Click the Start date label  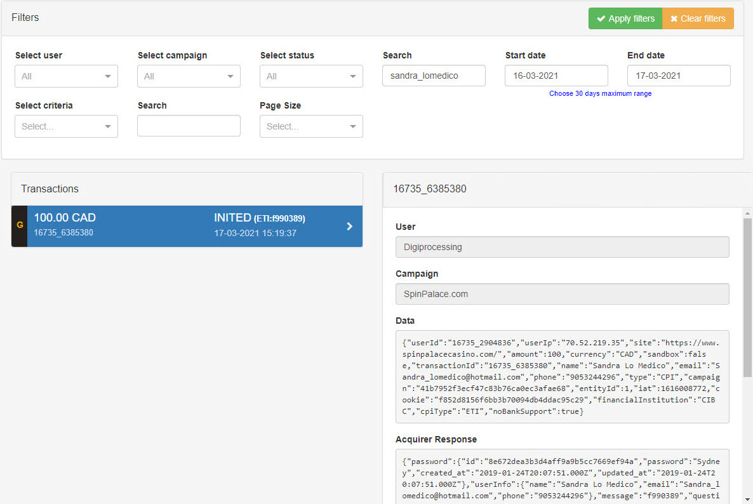(x=525, y=56)
